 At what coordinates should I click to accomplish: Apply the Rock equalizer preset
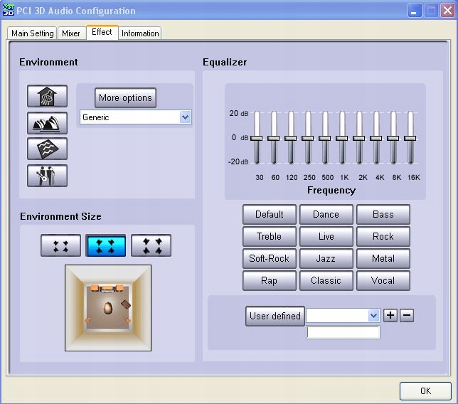pyautogui.click(x=383, y=236)
